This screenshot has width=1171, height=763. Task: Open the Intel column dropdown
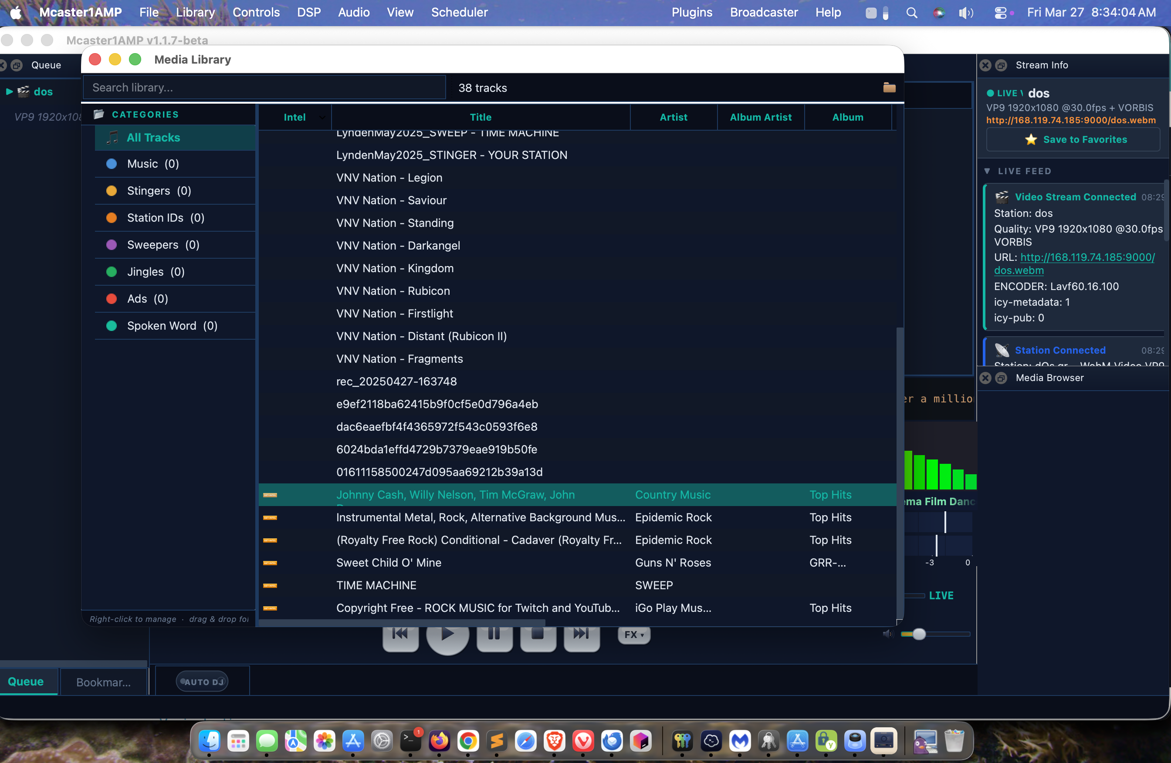click(x=322, y=118)
